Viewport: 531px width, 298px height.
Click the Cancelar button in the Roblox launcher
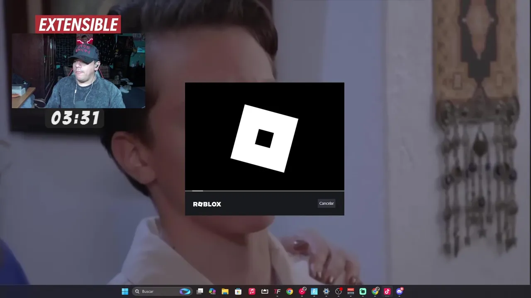coord(326,203)
